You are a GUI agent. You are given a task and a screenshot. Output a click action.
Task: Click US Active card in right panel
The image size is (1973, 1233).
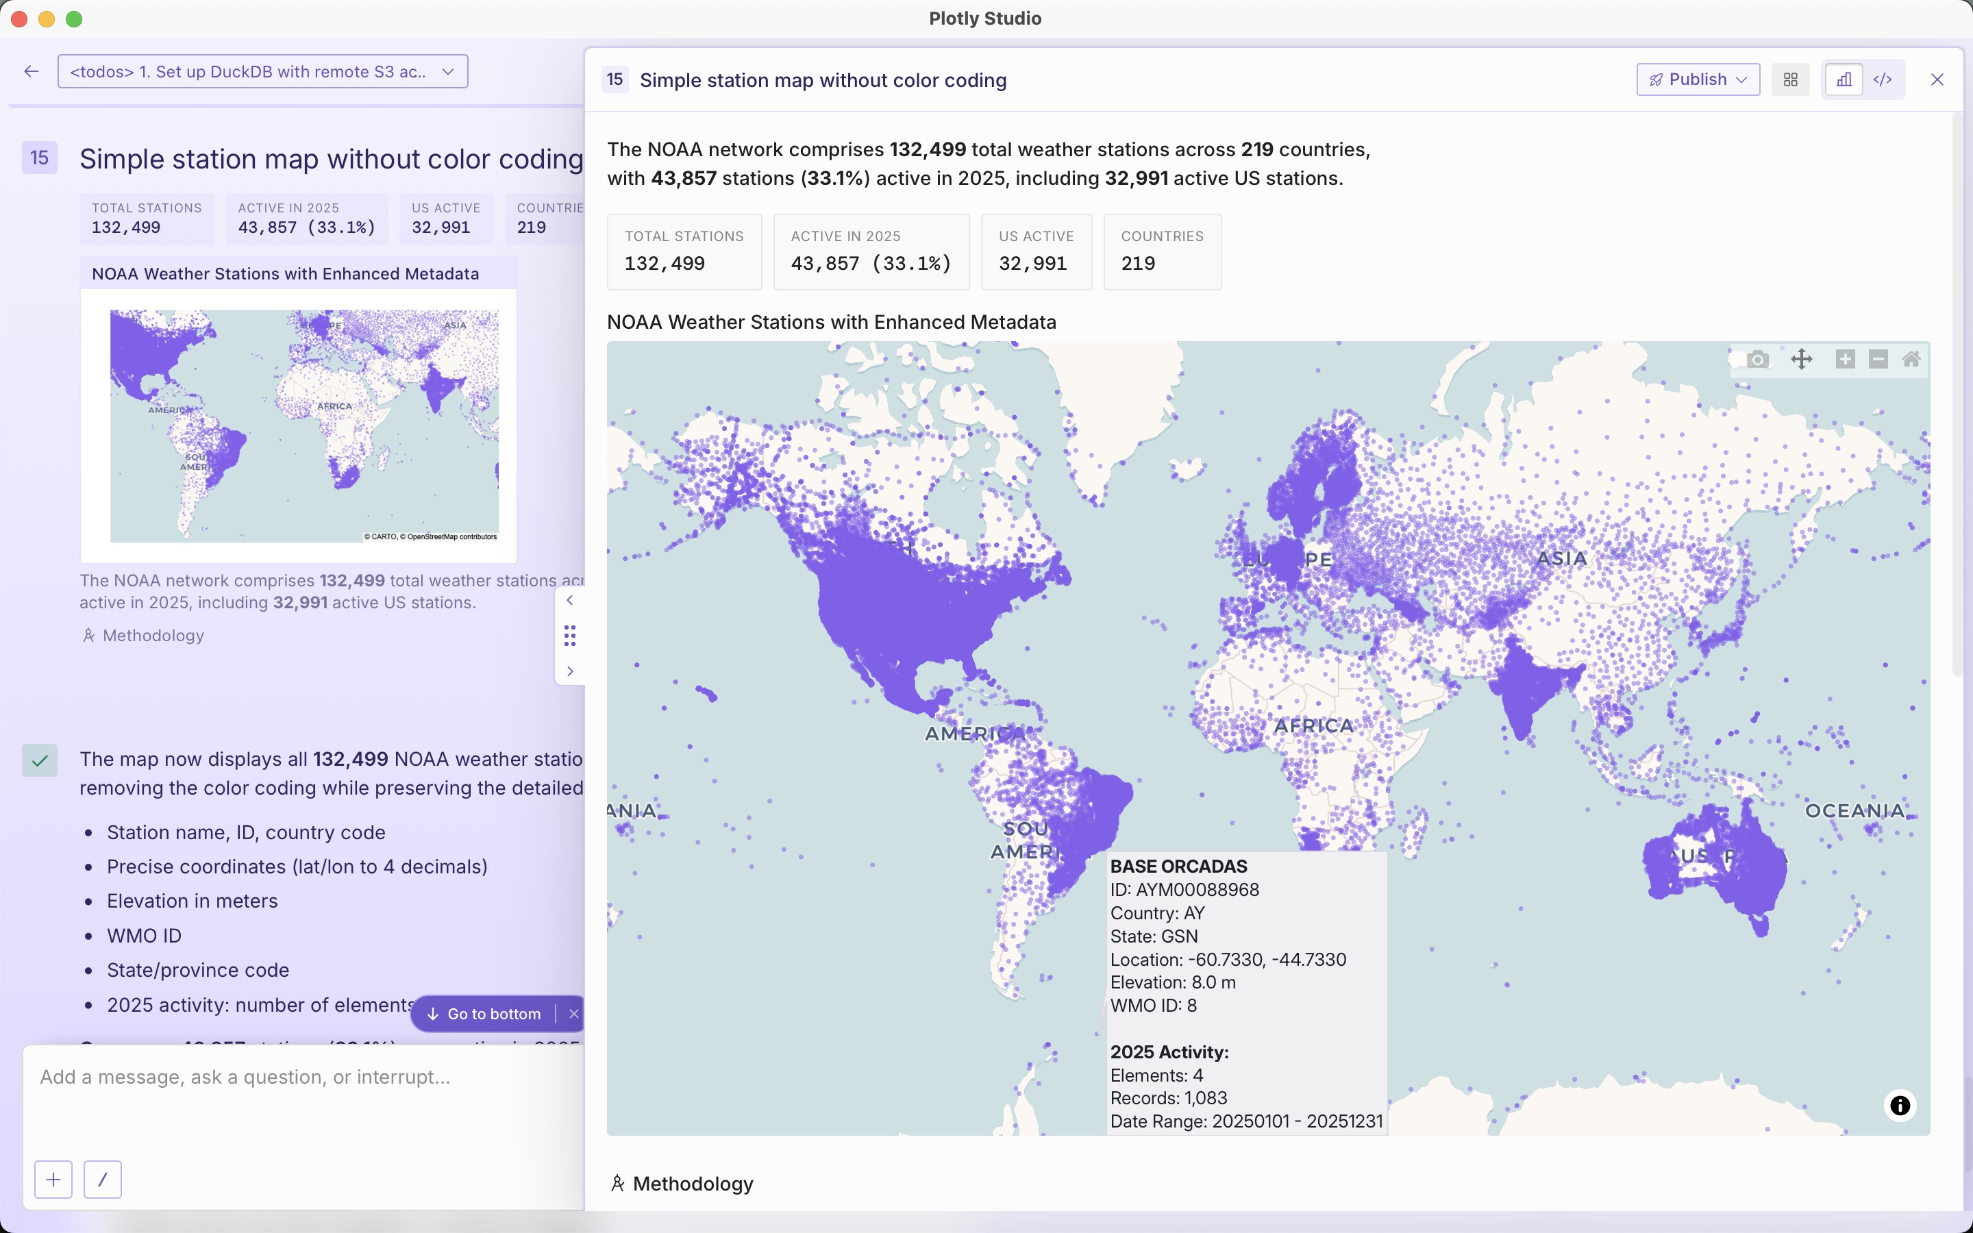(x=1037, y=252)
